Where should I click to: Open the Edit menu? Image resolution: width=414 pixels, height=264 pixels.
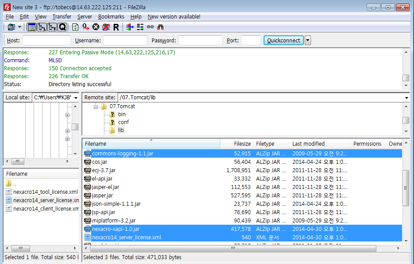pyautogui.click(x=24, y=17)
